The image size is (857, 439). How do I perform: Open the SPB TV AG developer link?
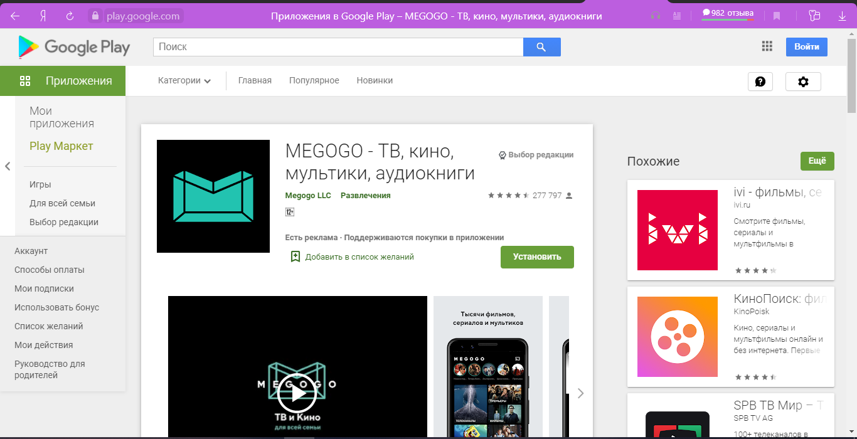coord(753,418)
